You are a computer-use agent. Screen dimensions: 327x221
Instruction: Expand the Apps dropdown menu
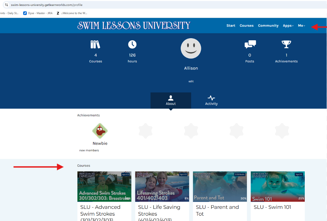click(288, 25)
